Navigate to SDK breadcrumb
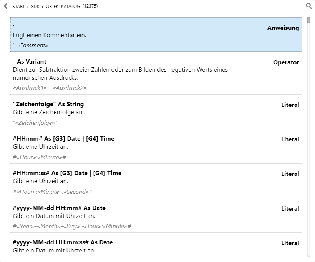The height and width of the screenshot is (262, 315). pyautogui.click(x=35, y=7)
